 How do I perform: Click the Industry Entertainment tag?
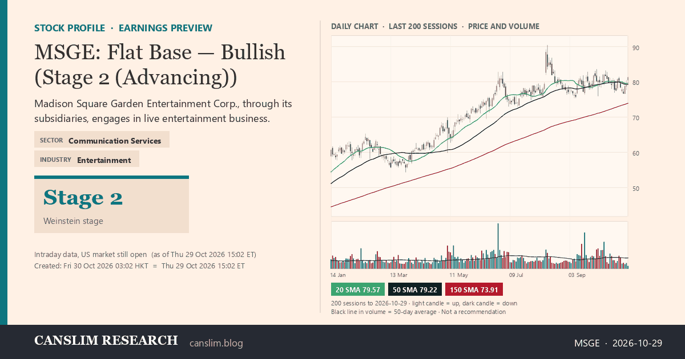[87, 160]
